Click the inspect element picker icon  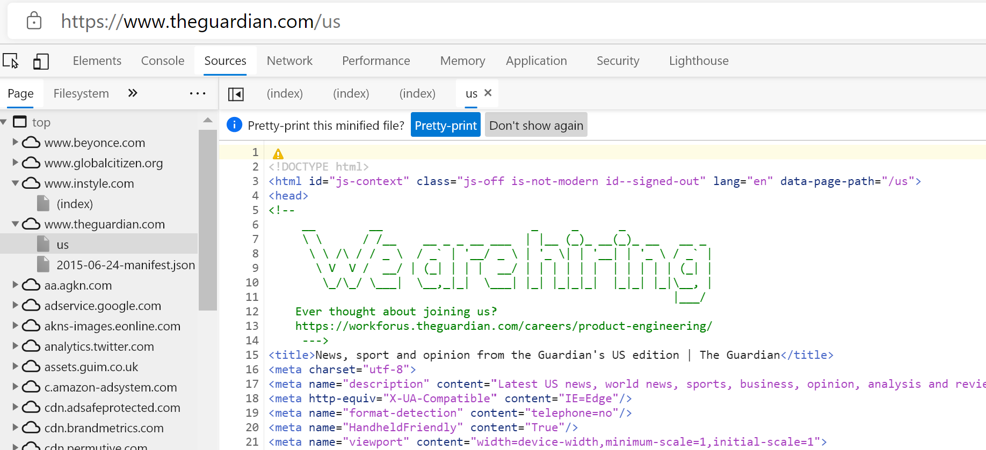coord(11,61)
